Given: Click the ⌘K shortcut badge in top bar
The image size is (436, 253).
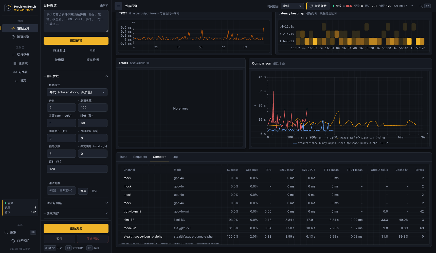Looking at the screenshot, I should [428, 6].
